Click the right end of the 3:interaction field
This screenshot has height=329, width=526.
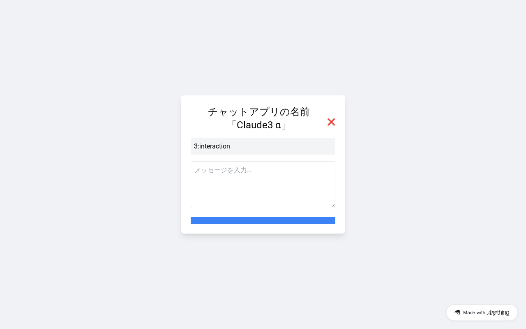tap(329, 146)
